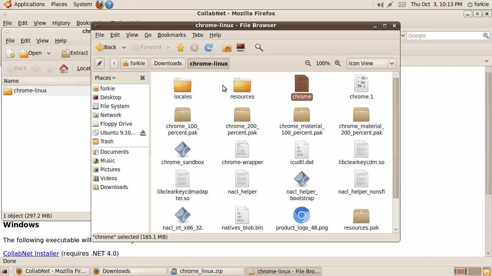Expand the Places sidebar selector
This screenshot has width=492, height=276.
[x=105, y=78]
